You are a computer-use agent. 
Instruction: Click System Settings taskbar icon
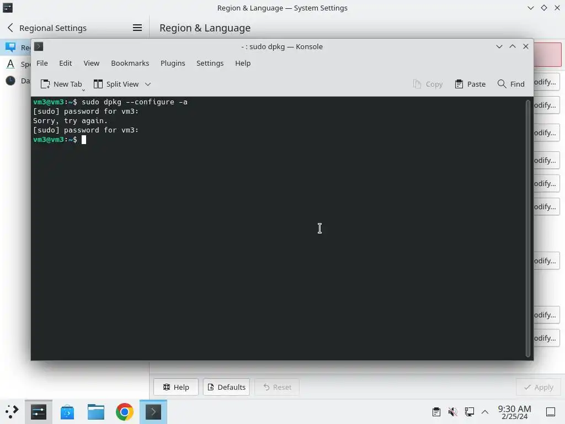(39, 412)
